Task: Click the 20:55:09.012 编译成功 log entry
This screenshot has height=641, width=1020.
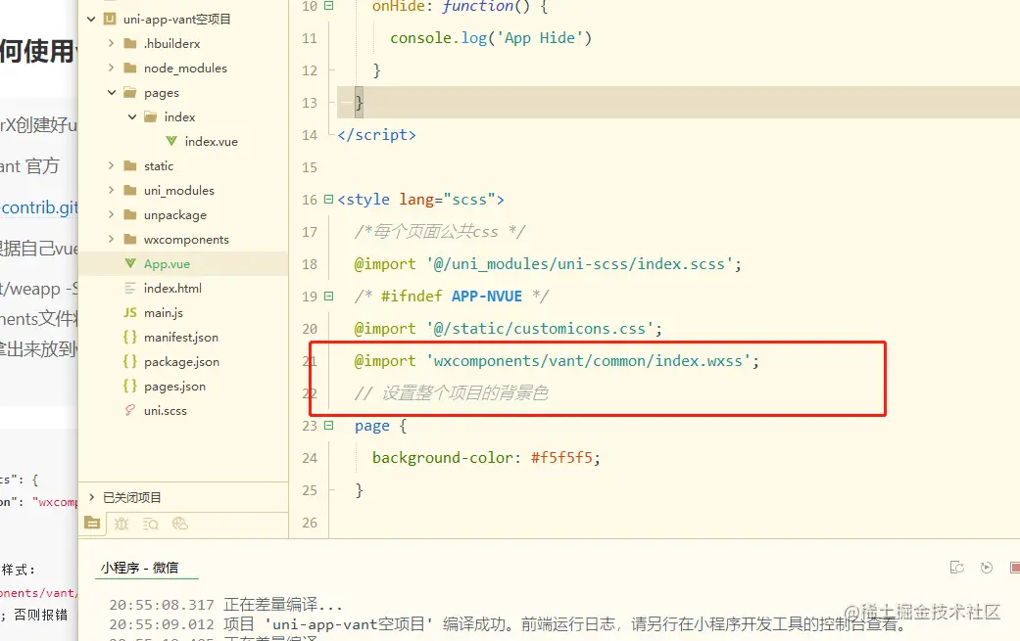Action: tap(508, 624)
